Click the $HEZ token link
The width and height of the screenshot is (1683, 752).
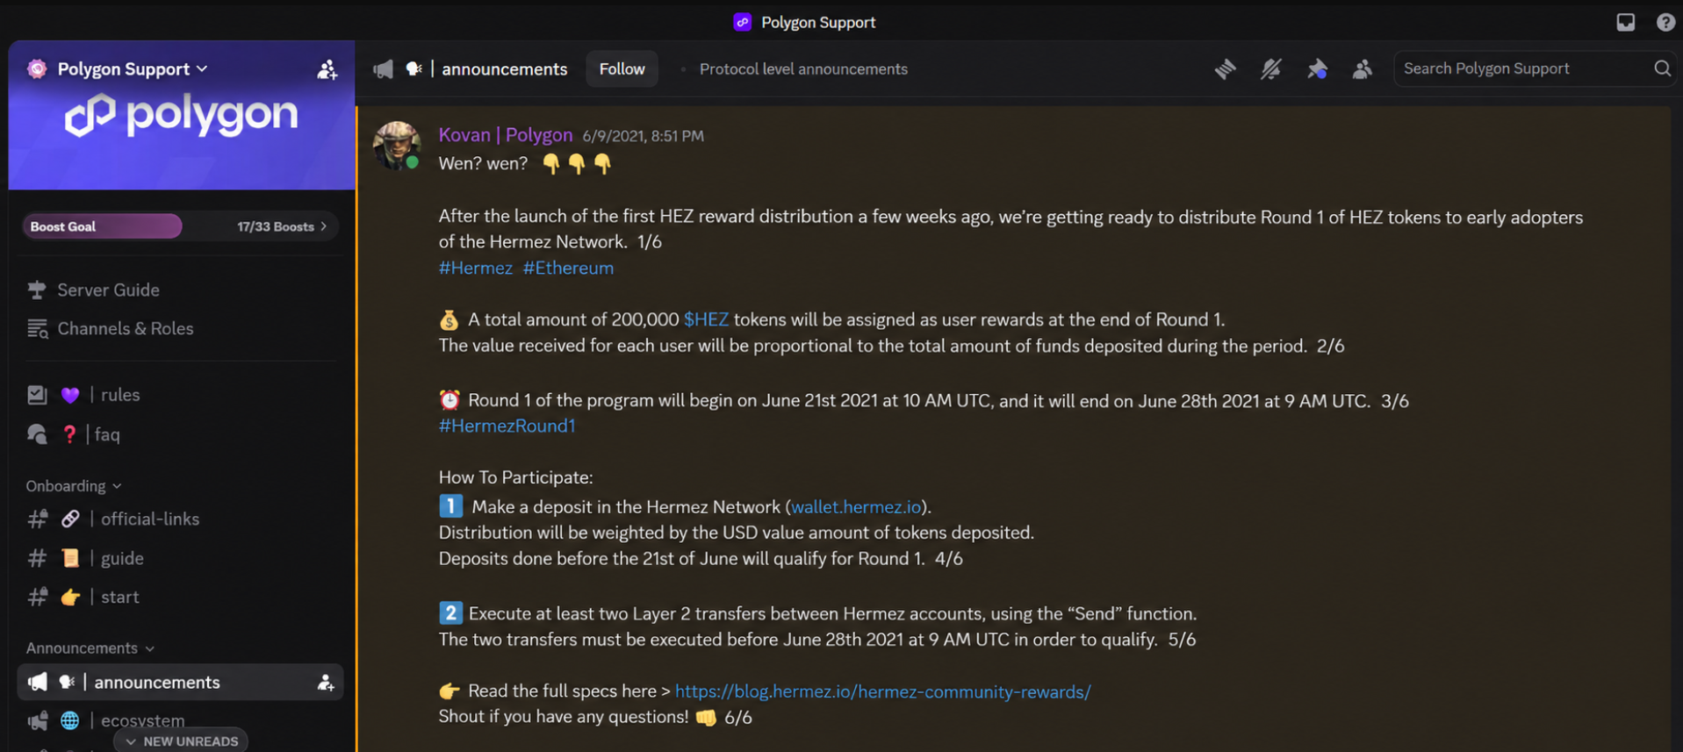[x=706, y=319]
